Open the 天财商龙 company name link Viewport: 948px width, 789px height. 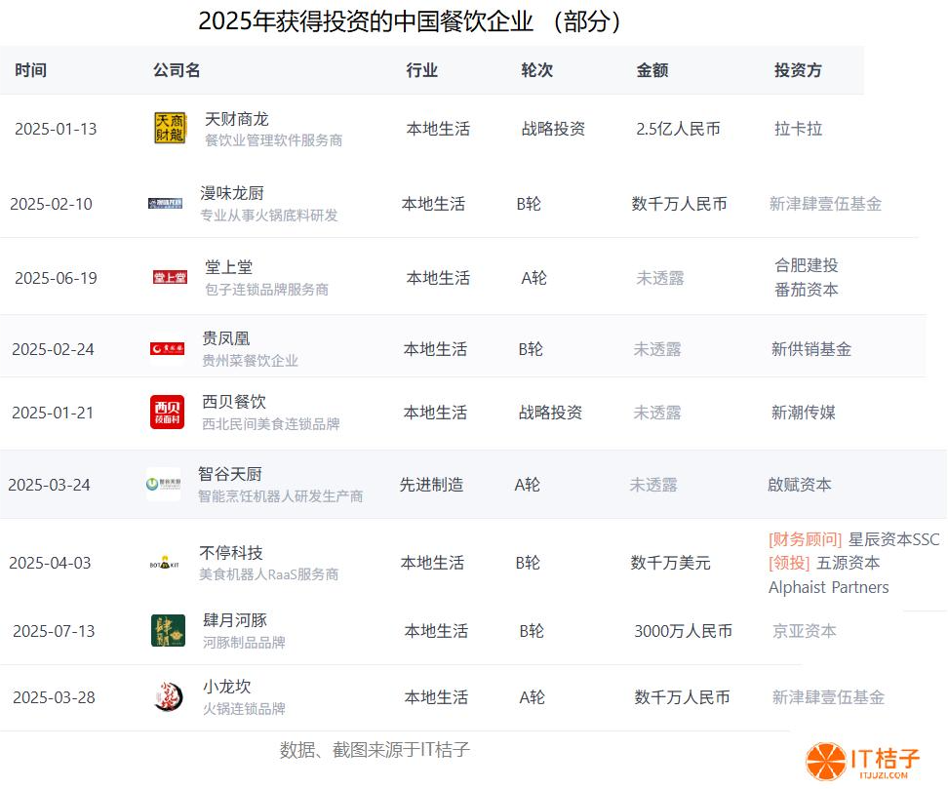click(236, 119)
